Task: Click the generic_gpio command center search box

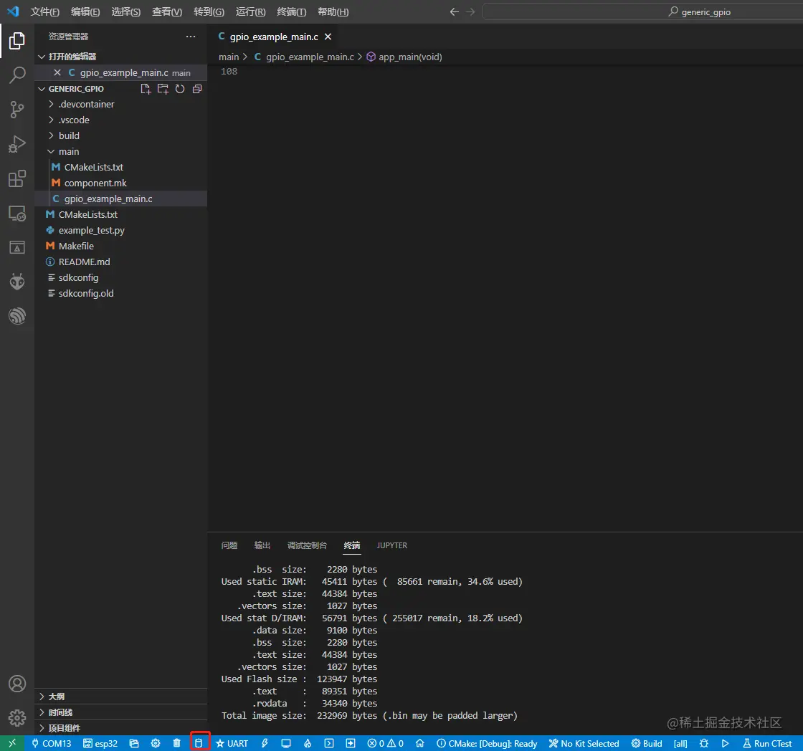Action: click(x=642, y=11)
